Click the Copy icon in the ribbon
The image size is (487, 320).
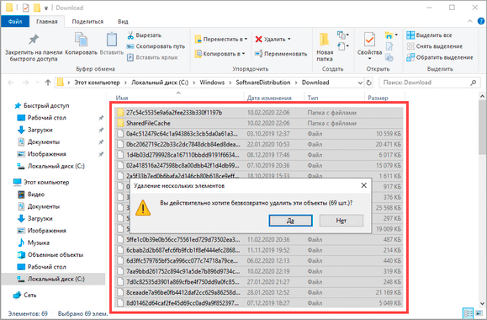(x=81, y=40)
